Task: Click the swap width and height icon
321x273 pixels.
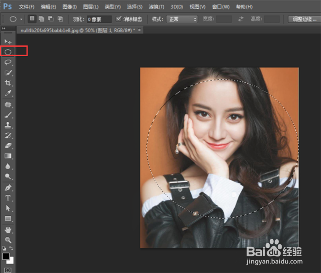Action: click(241, 19)
